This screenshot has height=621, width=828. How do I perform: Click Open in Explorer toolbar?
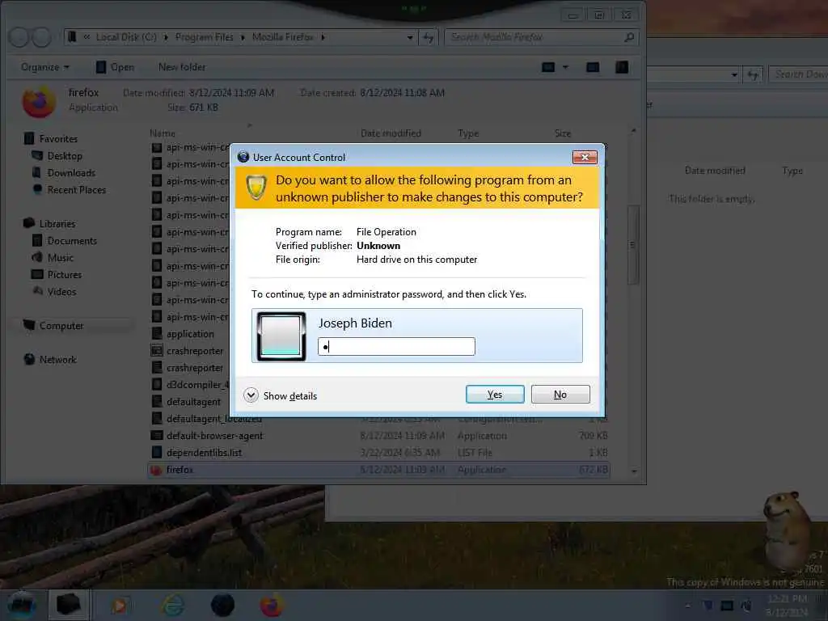point(116,67)
